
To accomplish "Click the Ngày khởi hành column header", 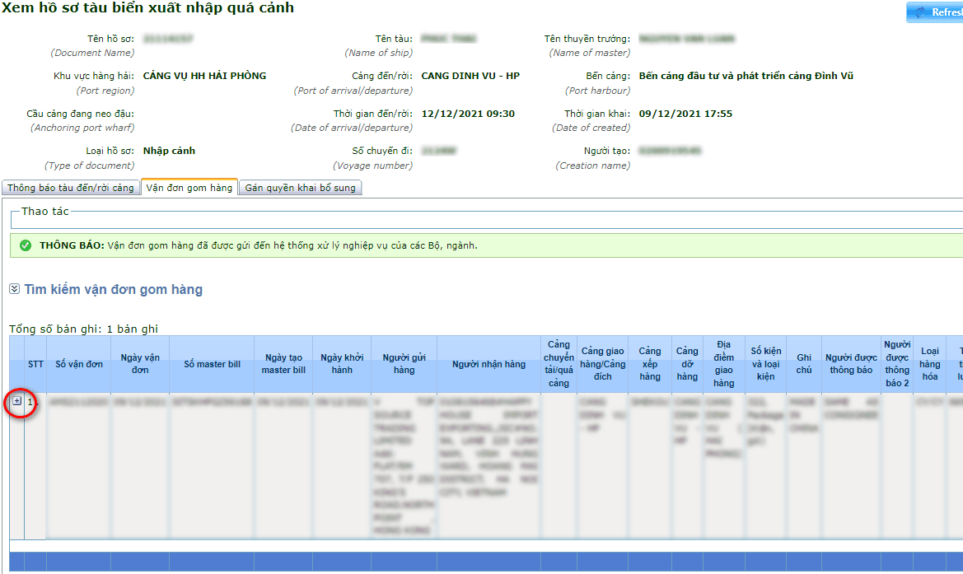I will [x=342, y=364].
